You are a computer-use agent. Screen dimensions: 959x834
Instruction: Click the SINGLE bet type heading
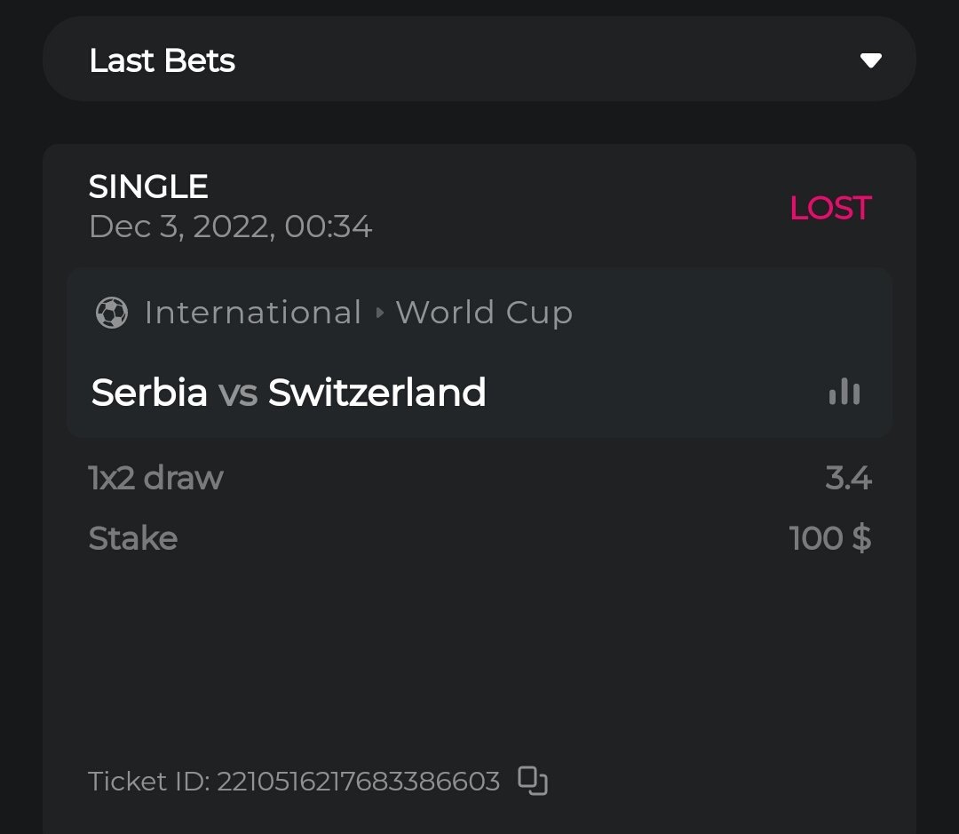148,187
